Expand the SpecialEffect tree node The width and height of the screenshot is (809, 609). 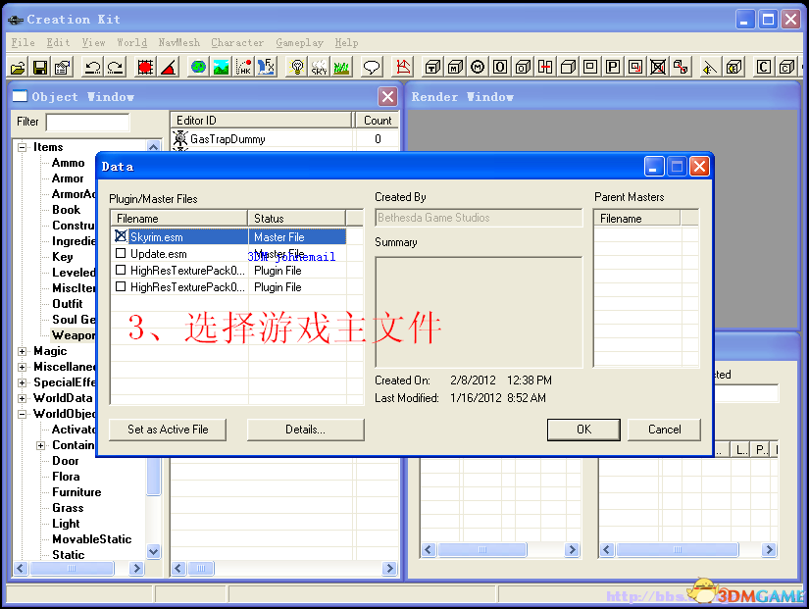pos(22,382)
